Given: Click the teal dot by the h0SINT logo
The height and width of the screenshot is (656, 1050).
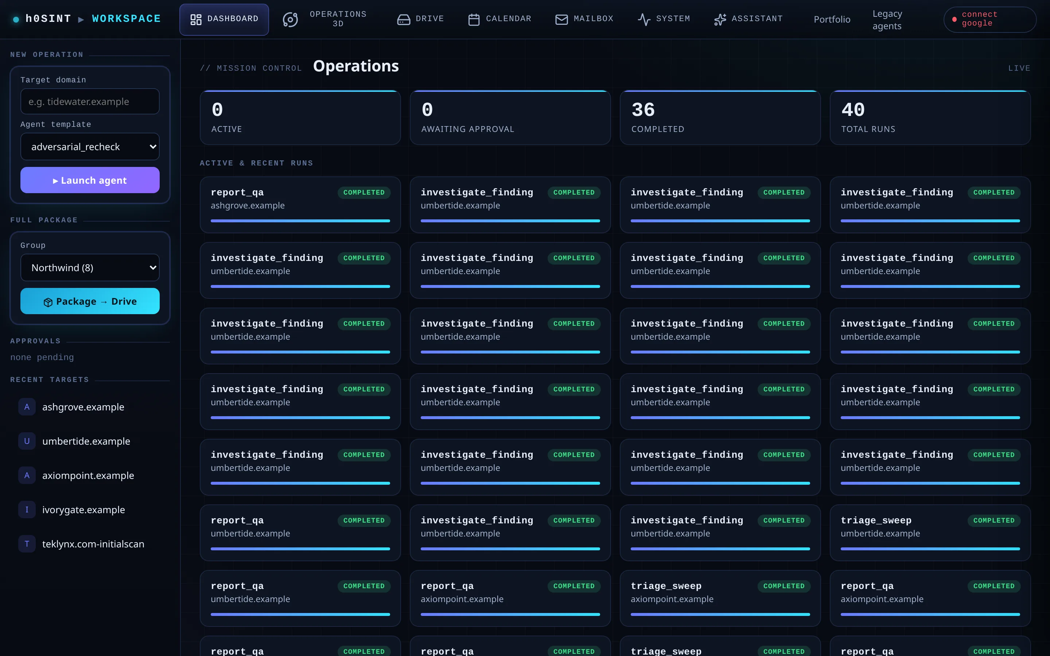Looking at the screenshot, I should [x=16, y=19].
